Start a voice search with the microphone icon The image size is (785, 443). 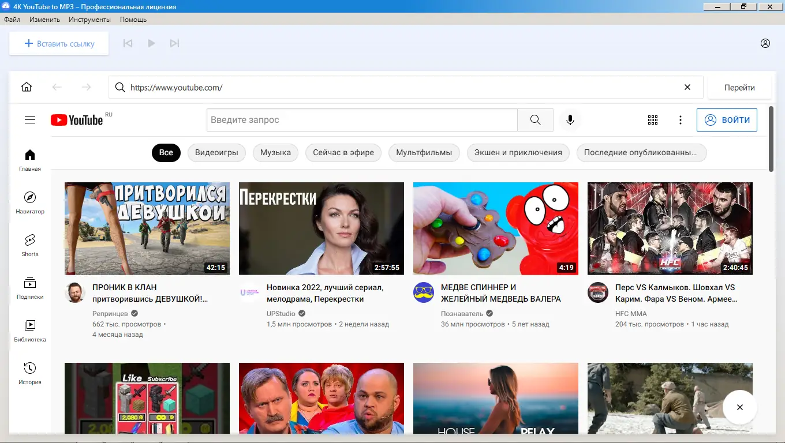[570, 120]
